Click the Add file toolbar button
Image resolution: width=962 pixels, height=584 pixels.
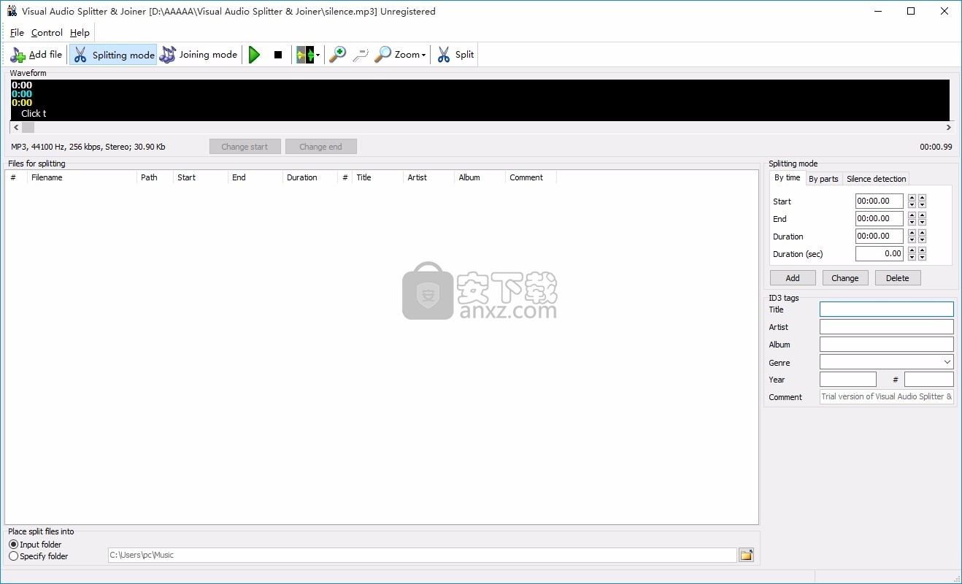click(36, 55)
